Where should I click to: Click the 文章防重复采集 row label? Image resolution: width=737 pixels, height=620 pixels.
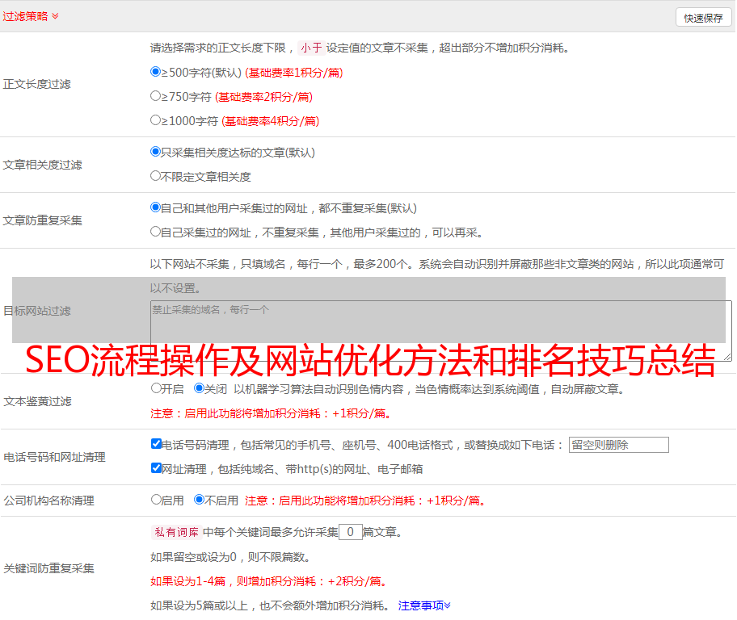[x=42, y=220]
